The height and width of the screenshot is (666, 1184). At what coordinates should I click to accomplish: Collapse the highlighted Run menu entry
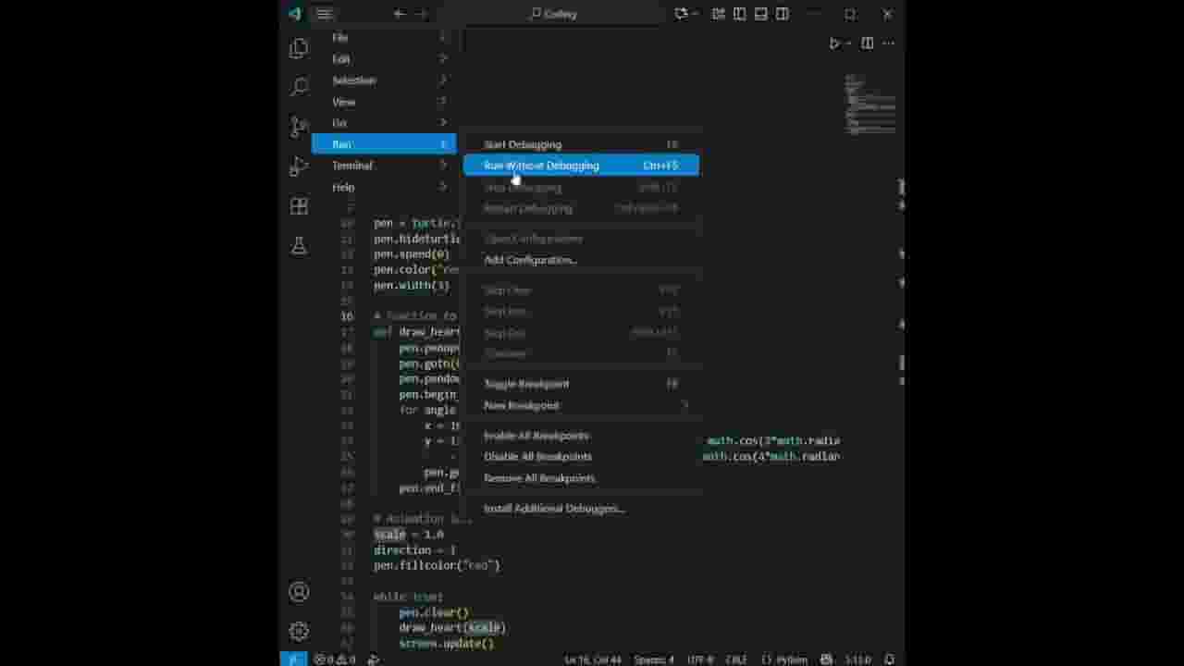pyautogui.click(x=384, y=144)
